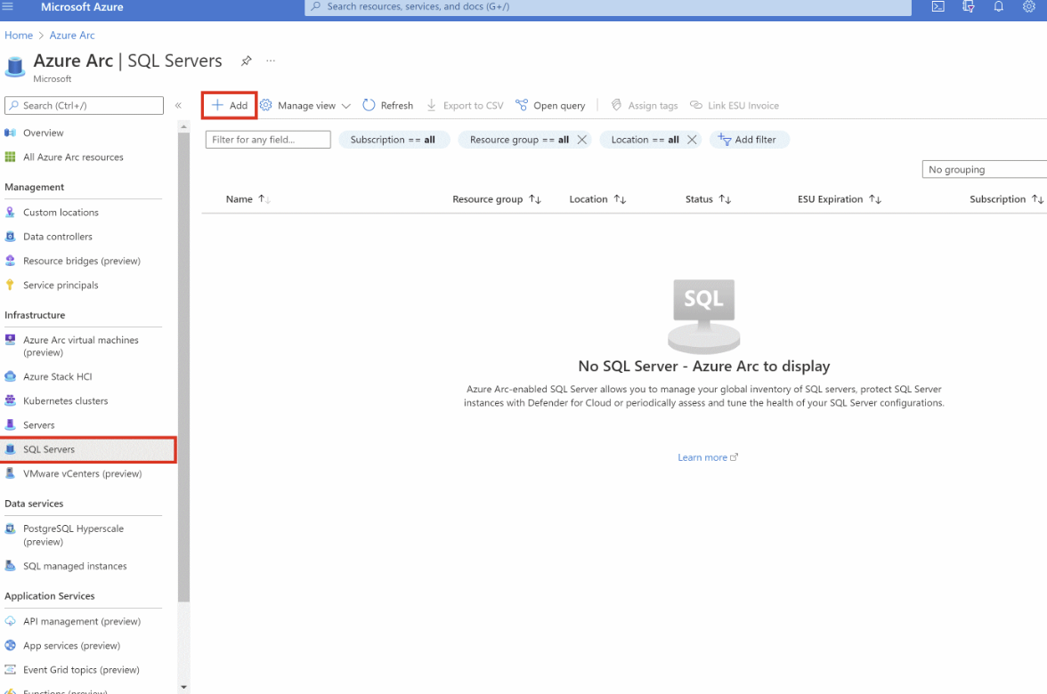The image size is (1047, 694).
Task: Sort by Location column
Action: tap(597, 199)
